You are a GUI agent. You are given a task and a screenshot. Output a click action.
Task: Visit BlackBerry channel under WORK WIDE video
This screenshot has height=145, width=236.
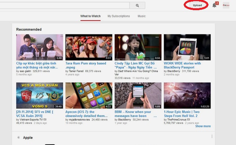(174, 71)
